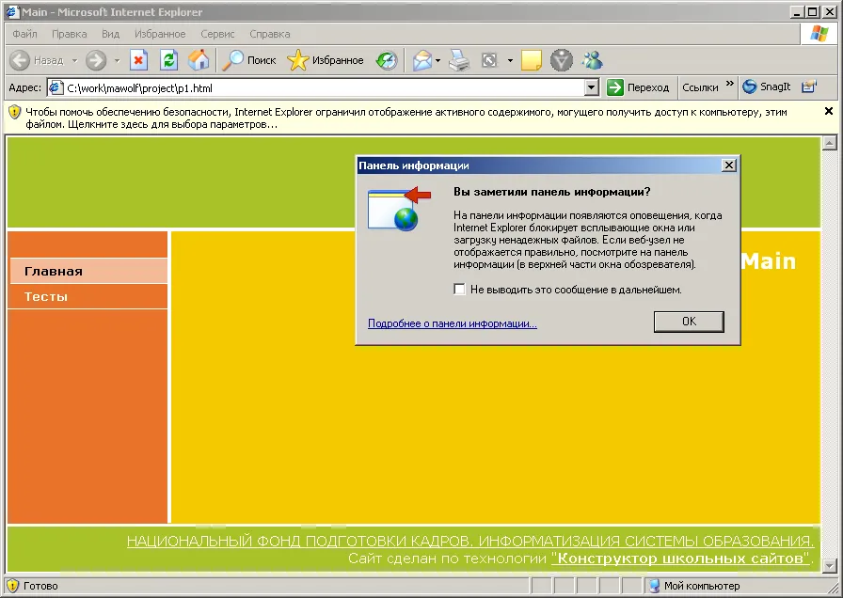Close the Панель информации dialog
This screenshot has width=843, height=598.
tap(728, 165)
